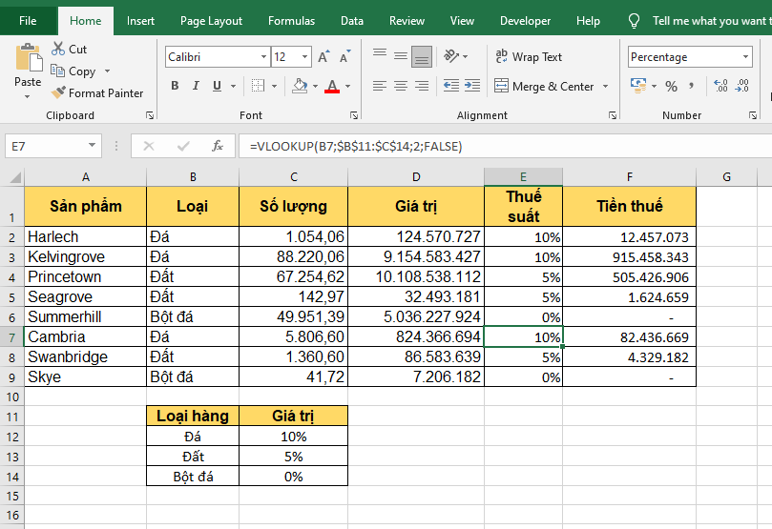Click the Insert Function fx icon

click(x=218, y=146)
